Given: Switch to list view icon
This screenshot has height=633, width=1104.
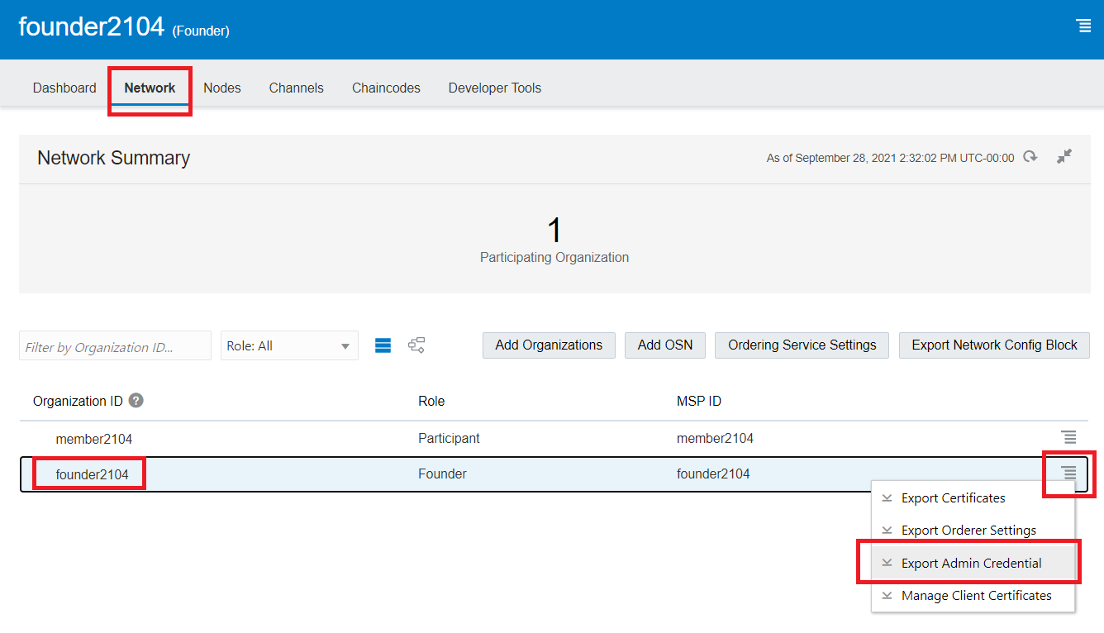Looking at the screenshot, I should 383,345.
